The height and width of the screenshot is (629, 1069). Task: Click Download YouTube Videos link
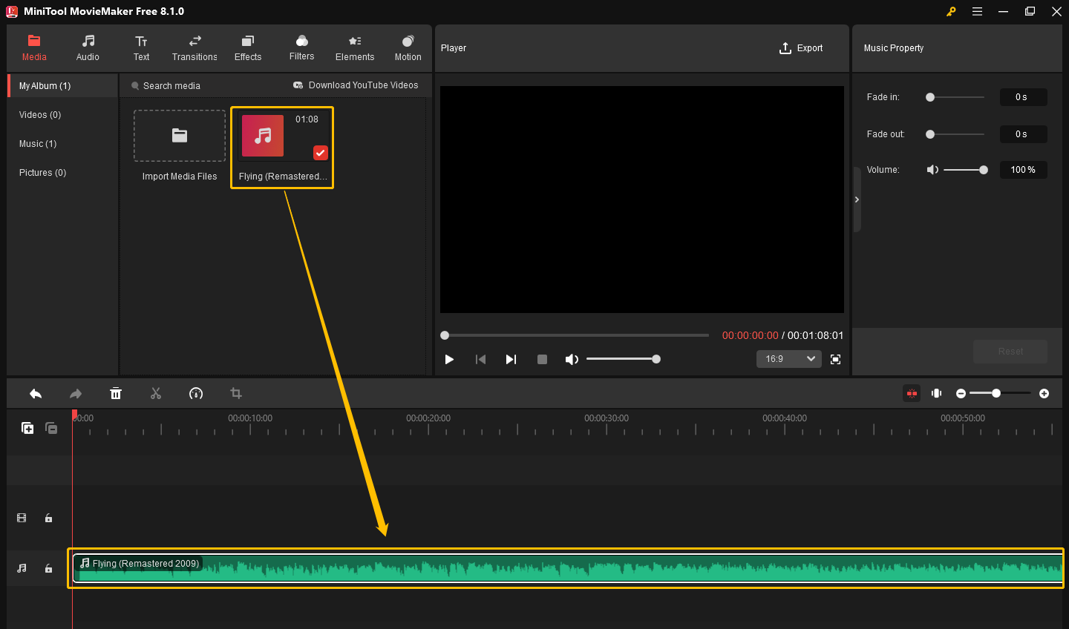coord(356,85)
